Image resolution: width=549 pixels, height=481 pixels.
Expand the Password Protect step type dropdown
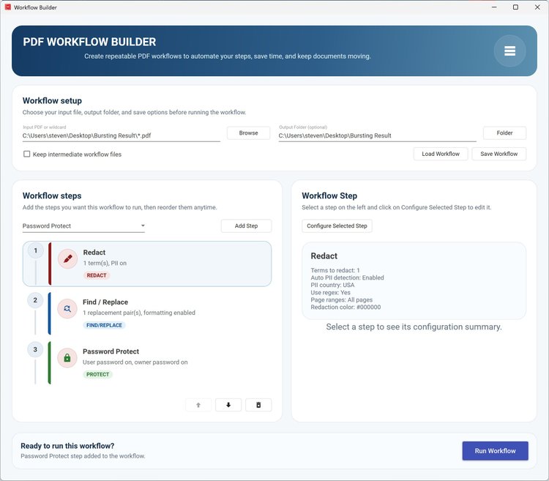point(83,225)
